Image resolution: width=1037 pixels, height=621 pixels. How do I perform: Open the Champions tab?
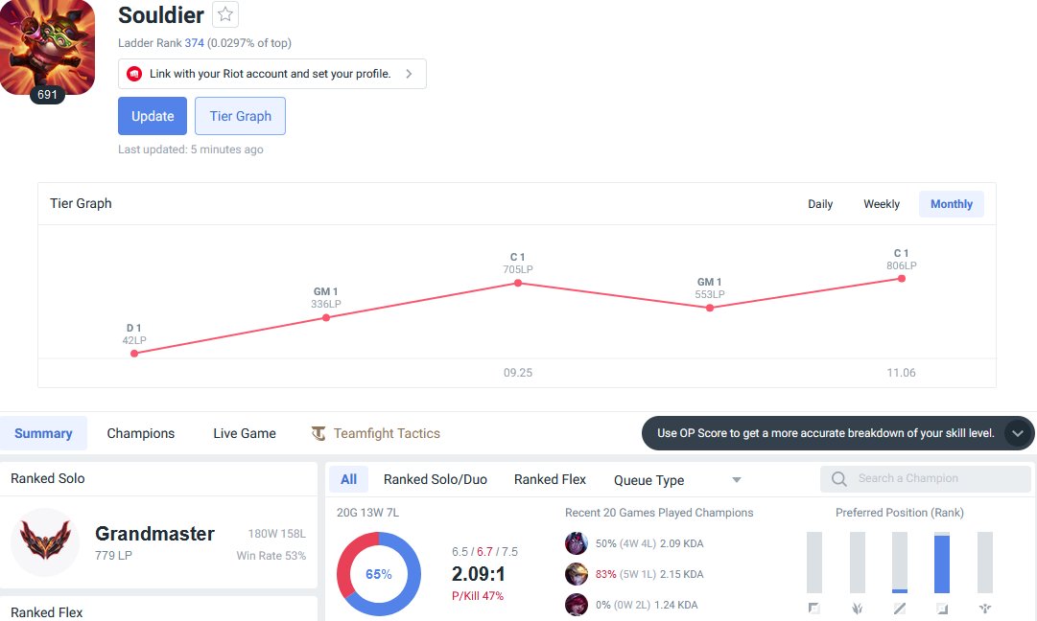tap(141, 433)
